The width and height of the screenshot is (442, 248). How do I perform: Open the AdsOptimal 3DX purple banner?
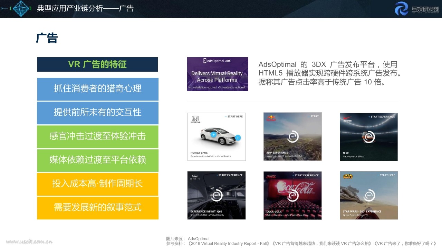click(x=218, y=74)
